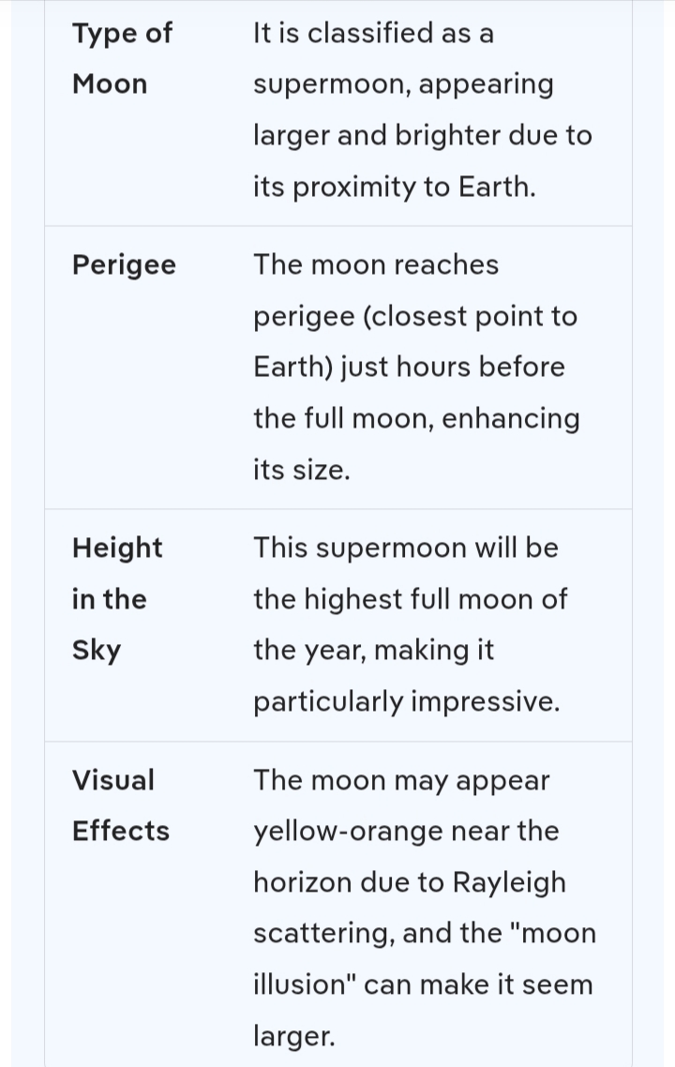This screenshot has height=1067, width=675.
Task: Click the line "This supermoon will be"
Action: coord(405,548)
